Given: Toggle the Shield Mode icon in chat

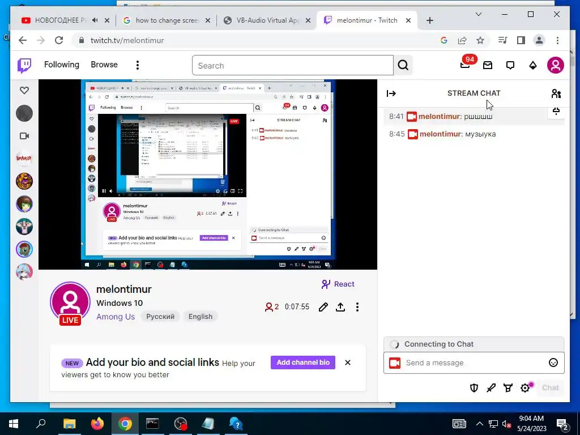Looking at the screenshot, I should click(474, 387).
